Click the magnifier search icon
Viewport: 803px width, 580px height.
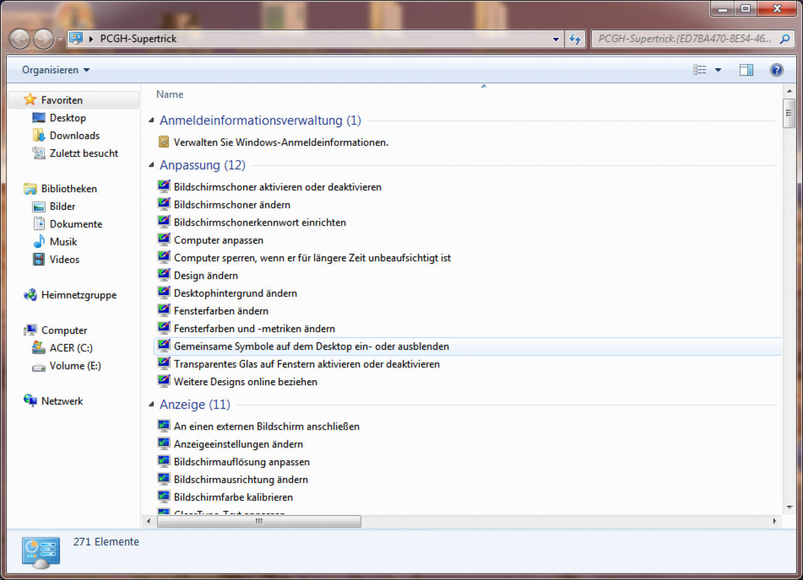[x=784, y=39]
